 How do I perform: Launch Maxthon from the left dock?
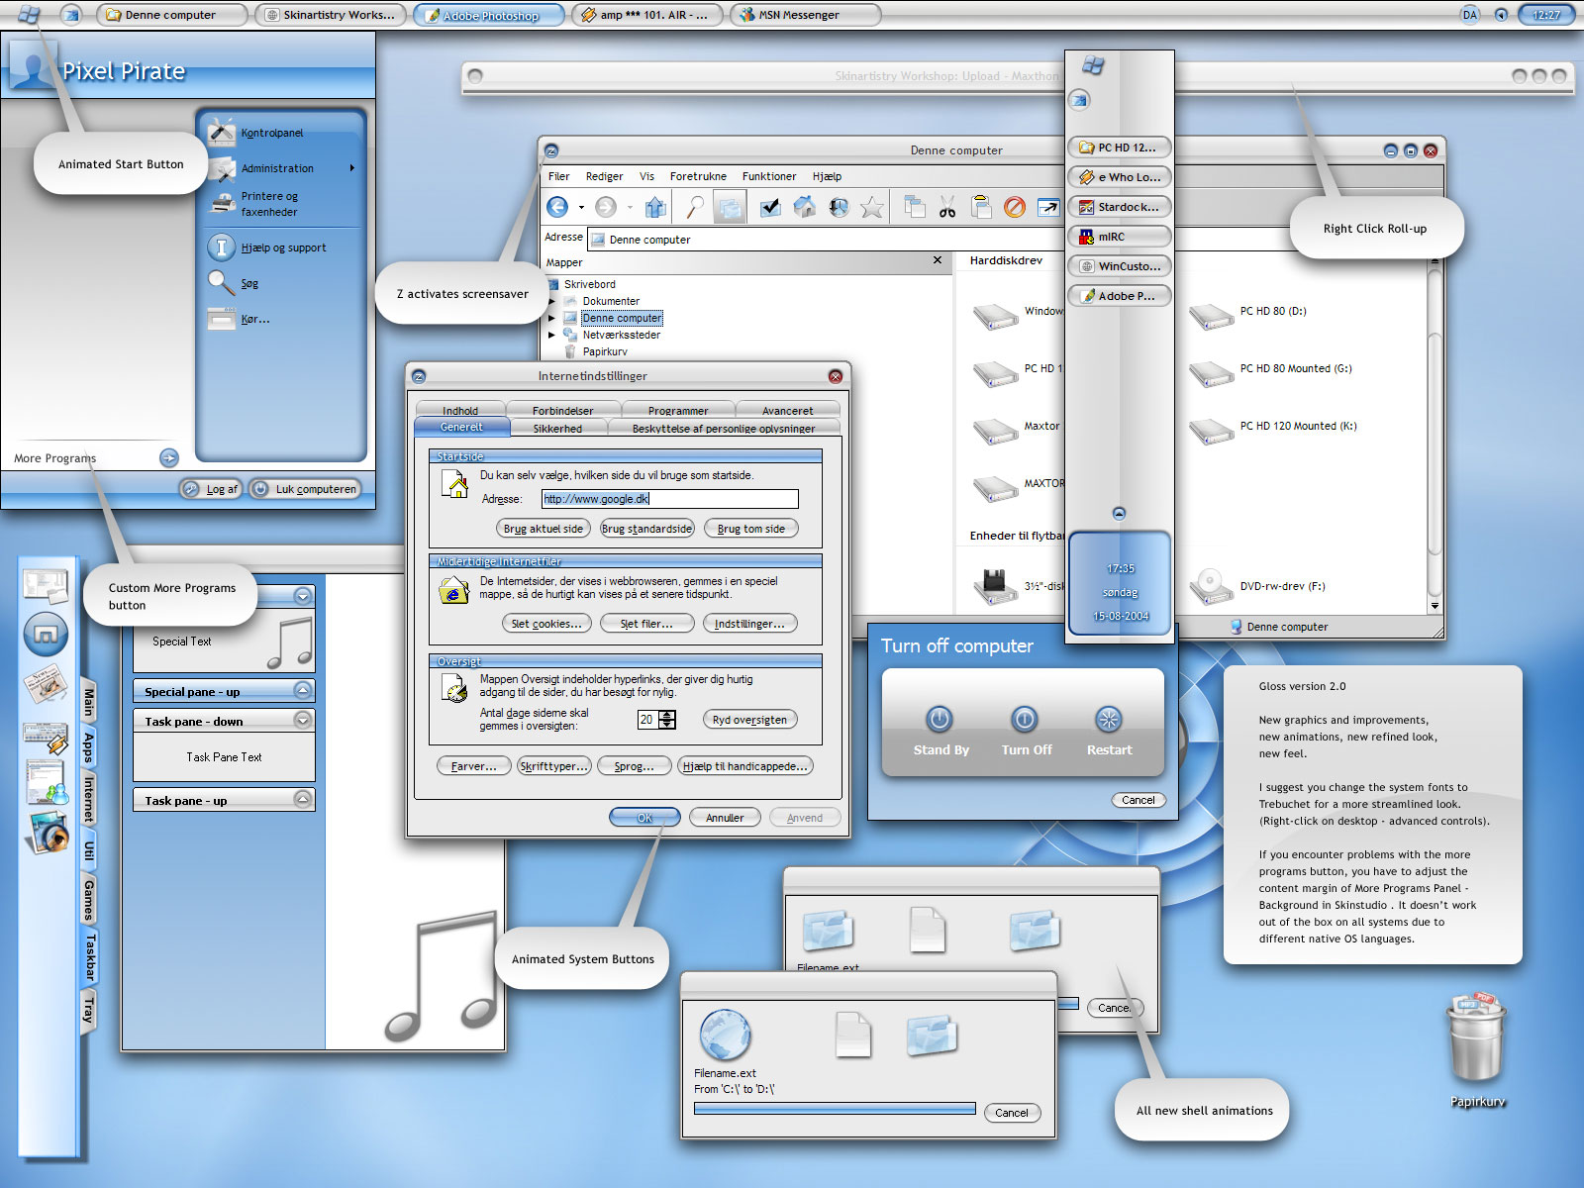[x=46, y=634]
